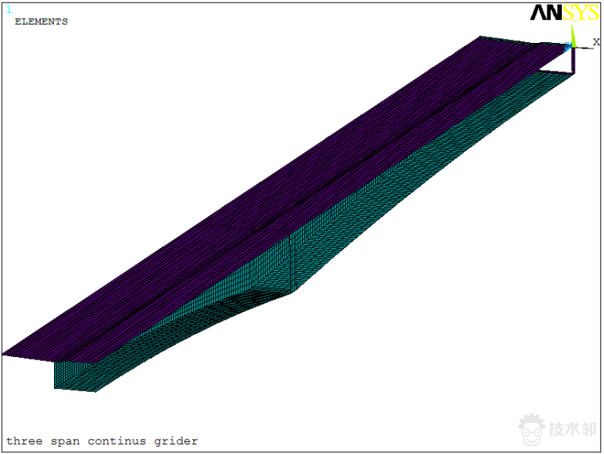Click the title 'three span continus grider'

coord(103,440)
